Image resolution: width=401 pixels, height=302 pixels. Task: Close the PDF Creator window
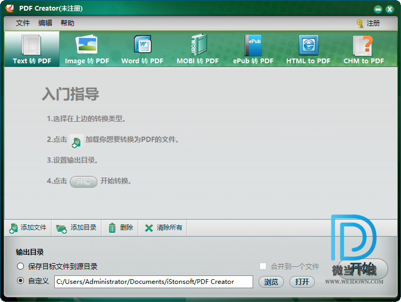[389, 10]
